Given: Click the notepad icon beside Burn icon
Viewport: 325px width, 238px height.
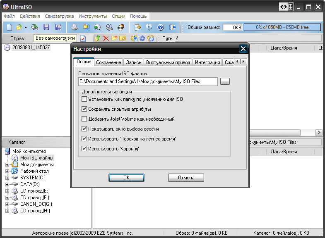Looking at the screenshot, I should coord(137,27).
